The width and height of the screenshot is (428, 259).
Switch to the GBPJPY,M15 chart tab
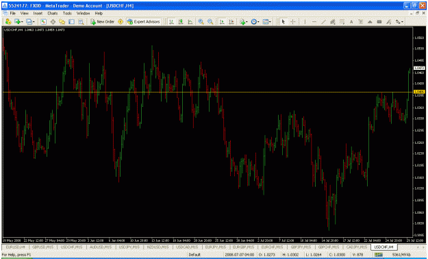(301, 247)
